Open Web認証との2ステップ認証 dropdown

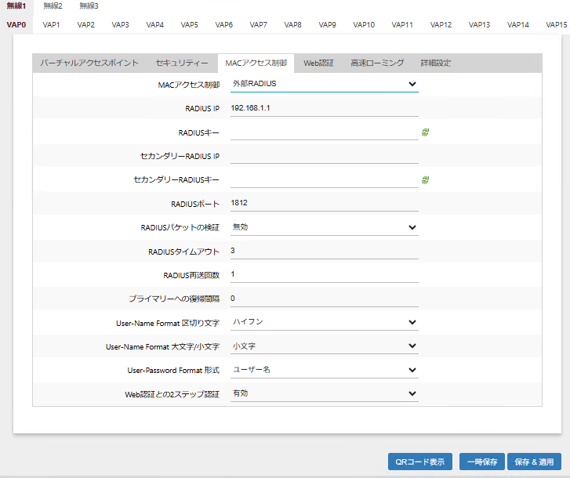pos(324,393)
